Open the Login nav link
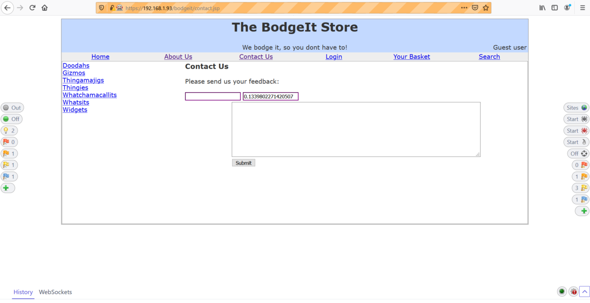 point(334,57)
